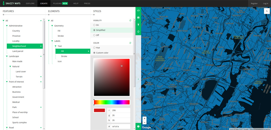The width and height of the screenshot is (271, 130).
Task: Select the Man made feature
Action: (17, 61)
